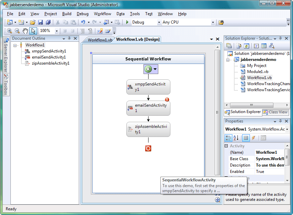Viewport: 293px width, 215px height.
Task: Select the Pan hand tool
Action: click(25, 31)
